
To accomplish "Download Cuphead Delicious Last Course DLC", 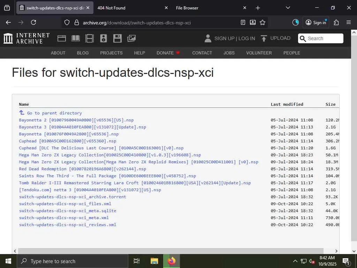I will coord(101,148).
